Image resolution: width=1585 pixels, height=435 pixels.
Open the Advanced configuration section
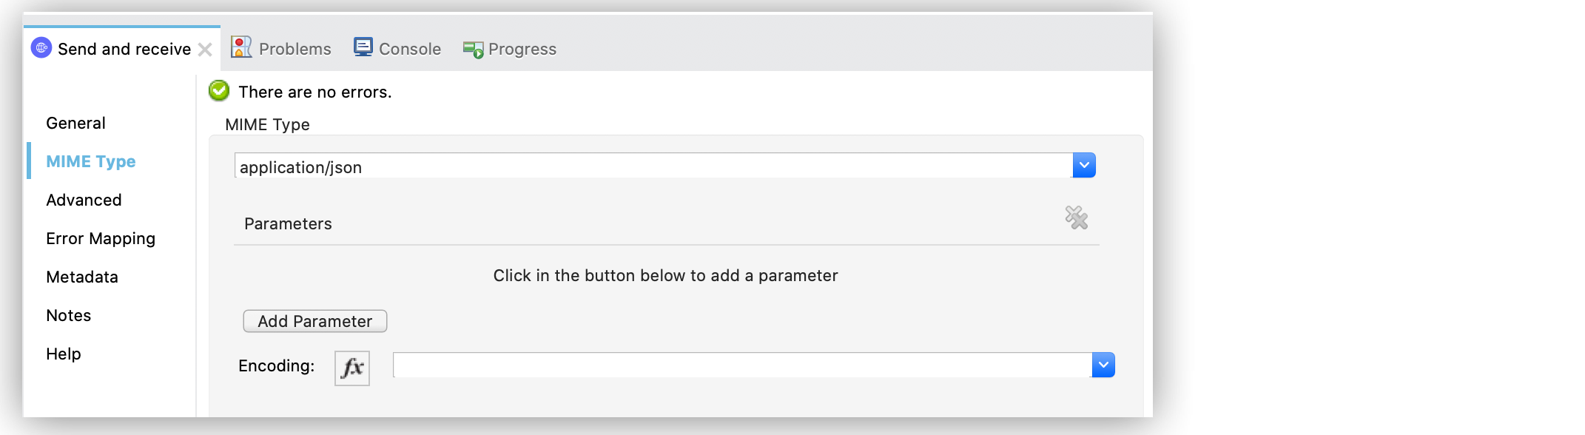[x=84, y=200]
